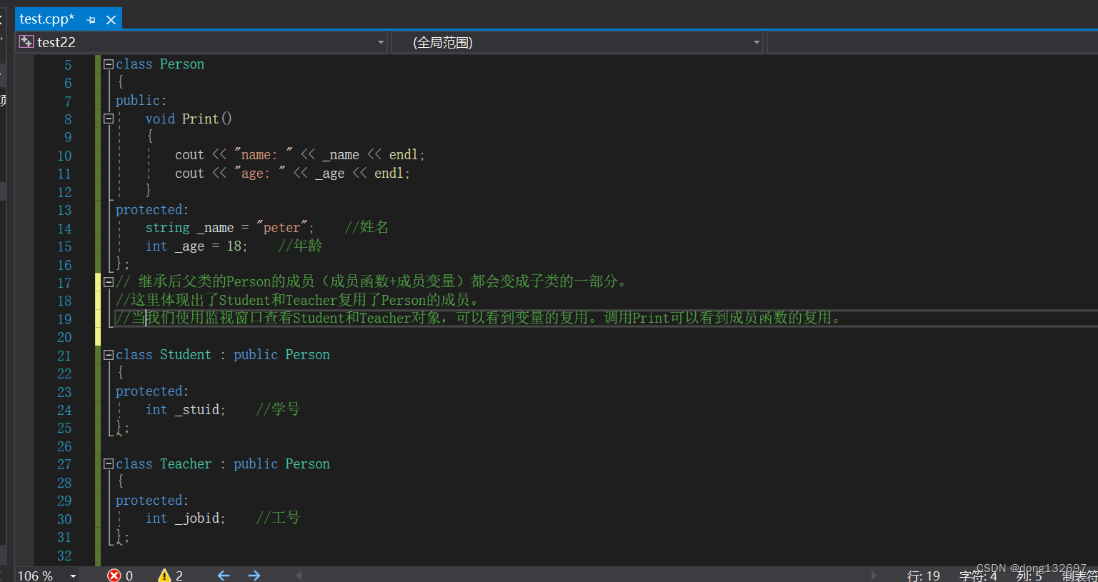Click the cout "name: " statement
The width and height of the screenshot is (1098, 582).
click(300, 155)
